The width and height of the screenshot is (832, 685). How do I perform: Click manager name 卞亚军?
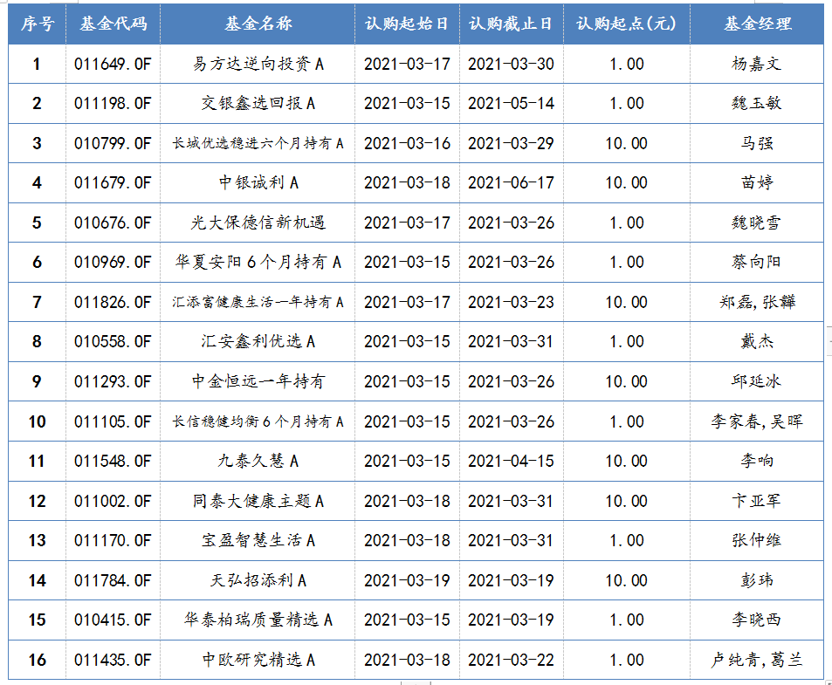pos(757,502)
